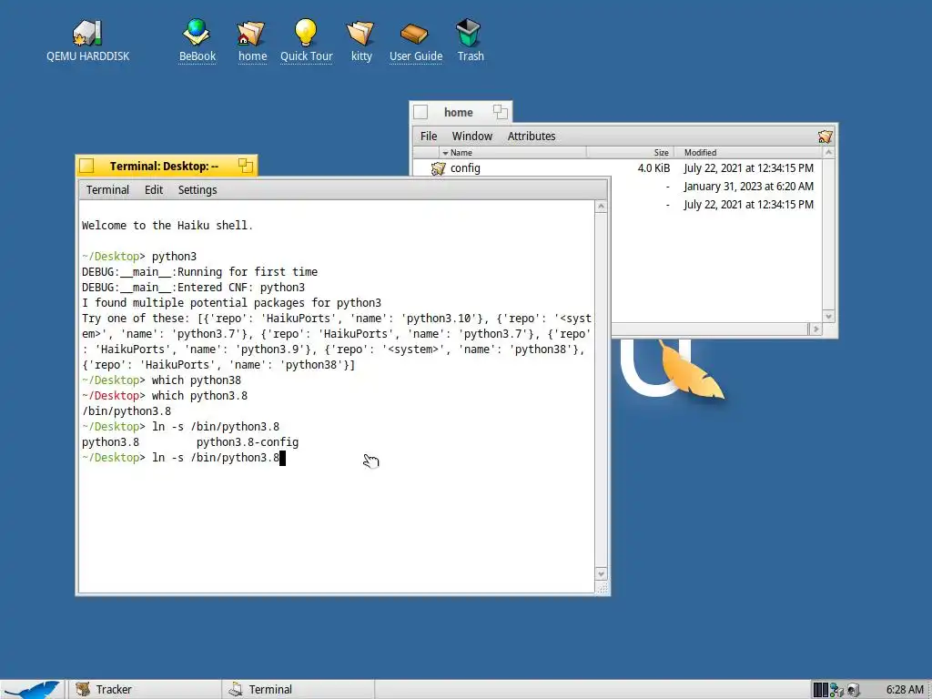Screen dimensions: 932x699
Task: Click 'I found multiple potential packages' line
Action: point(232,303)
